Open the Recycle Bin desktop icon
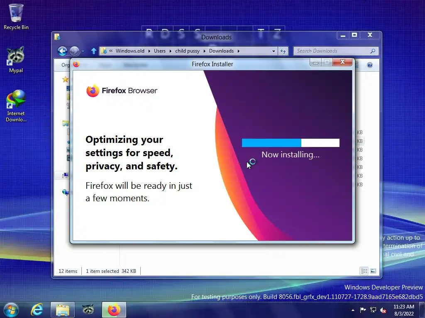 click(16, 17)
